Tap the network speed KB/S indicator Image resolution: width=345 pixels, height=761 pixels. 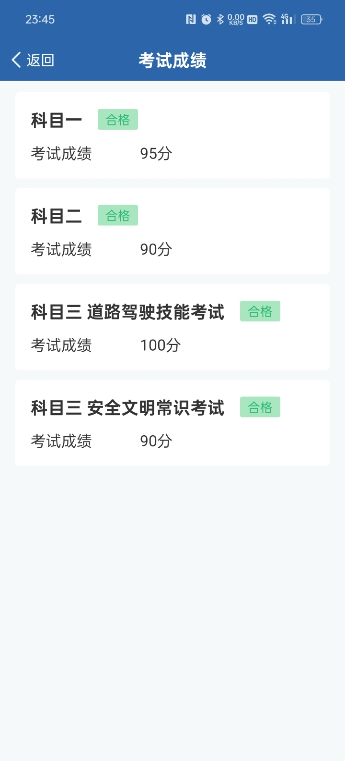(236, 19)
